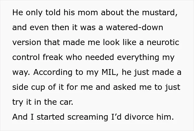Click the abbreviation "MIL"
The height and width of the screenshot is (131, 194).
pos(109,72)
